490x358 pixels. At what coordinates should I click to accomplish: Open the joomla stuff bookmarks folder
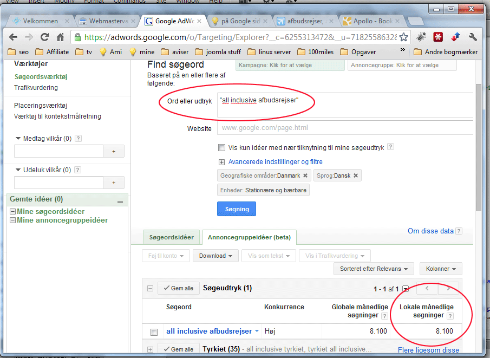pyautogui.click(x=218, y=52)
